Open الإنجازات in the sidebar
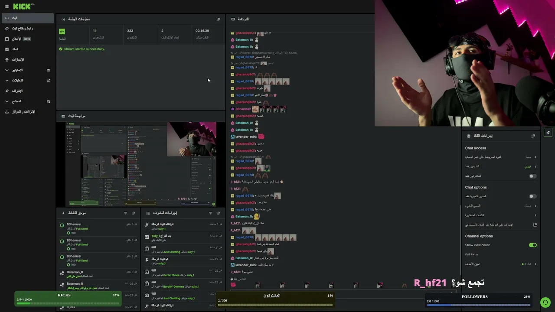This screenshot has height=312, width=555. click(28, 60)
